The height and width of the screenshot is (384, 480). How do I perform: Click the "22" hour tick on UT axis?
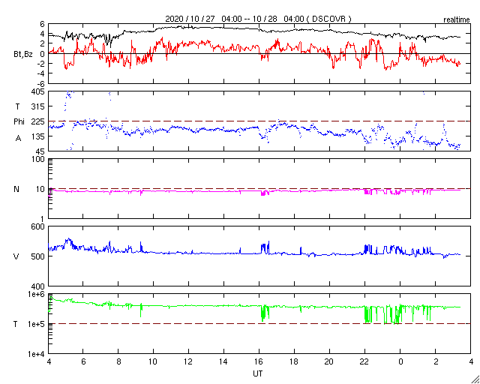click(x=364, y=361)
